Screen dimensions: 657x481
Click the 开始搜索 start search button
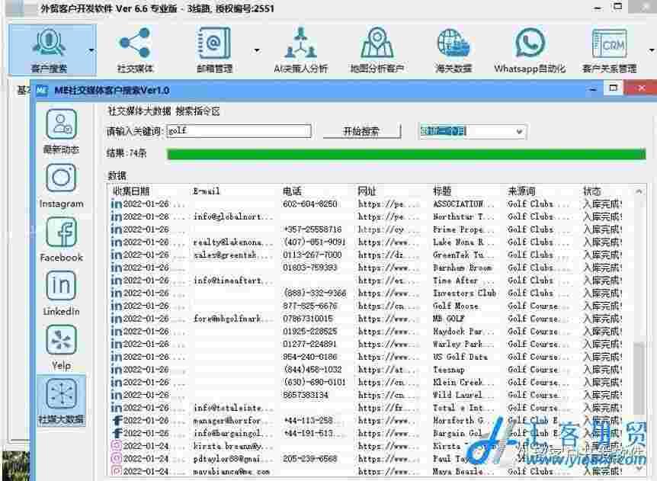click(x=361, y=131)
